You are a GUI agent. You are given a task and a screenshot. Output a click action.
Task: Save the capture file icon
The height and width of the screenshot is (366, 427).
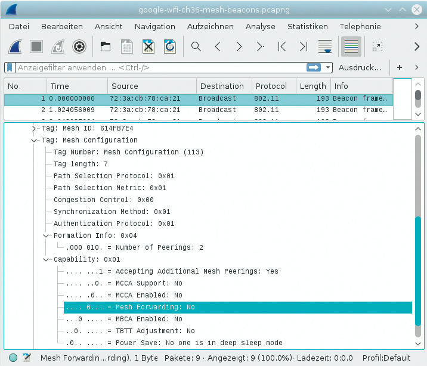tap(127, 46)
